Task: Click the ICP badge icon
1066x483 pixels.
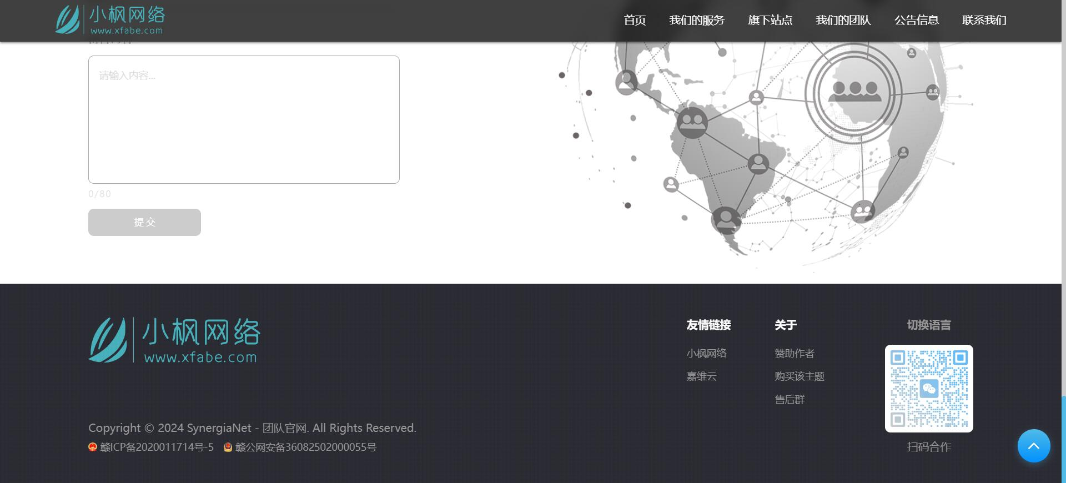Action: (93, 447)
